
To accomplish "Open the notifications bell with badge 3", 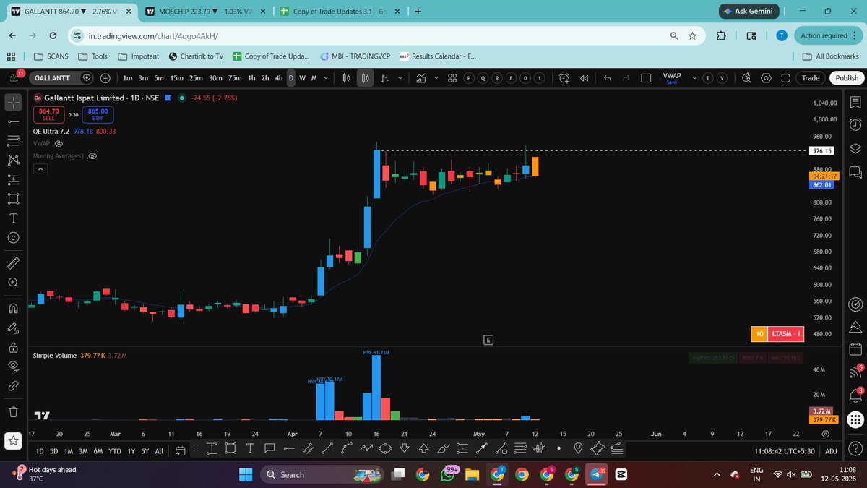I will [x=855, y=395].
